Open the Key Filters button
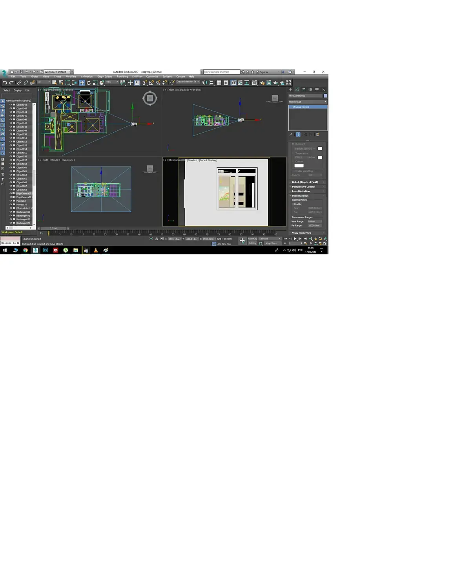This screenshot has width=463, height=566. click(272, 243)
